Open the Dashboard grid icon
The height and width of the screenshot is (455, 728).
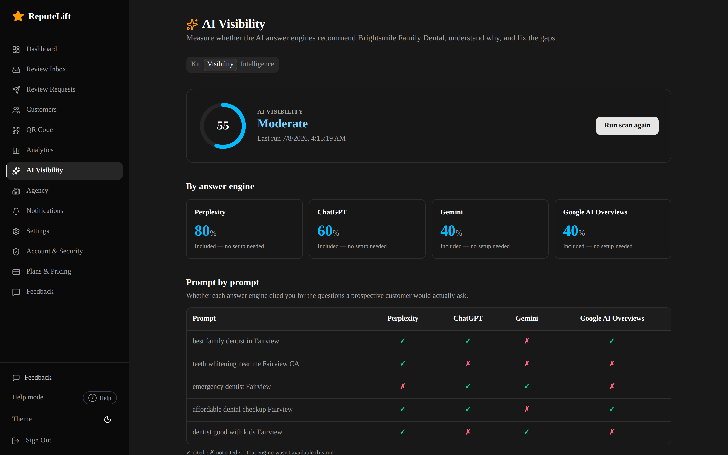coord(16,49)
